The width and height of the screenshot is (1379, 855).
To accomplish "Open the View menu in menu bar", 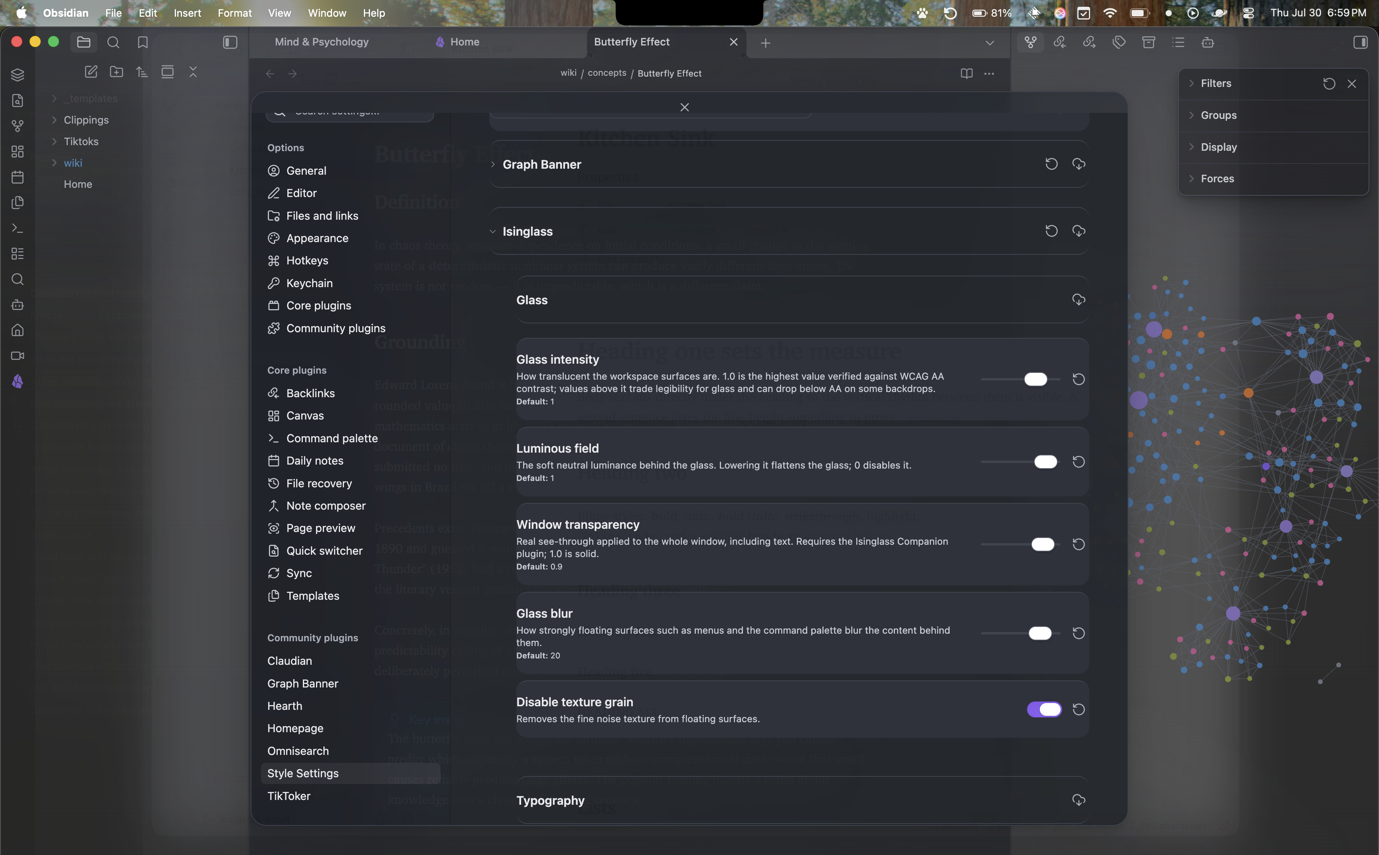I will (279, 12).
